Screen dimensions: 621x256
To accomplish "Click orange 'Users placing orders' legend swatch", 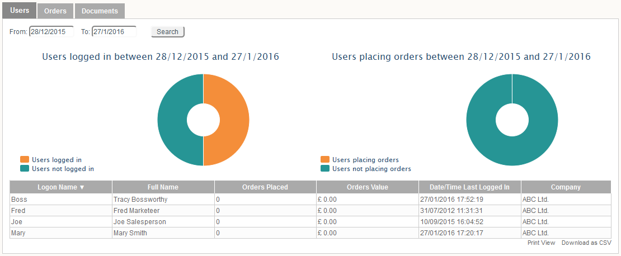I will (324, 160).
